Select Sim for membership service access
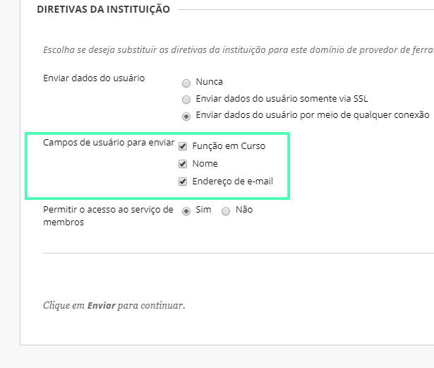 point(186,211)
